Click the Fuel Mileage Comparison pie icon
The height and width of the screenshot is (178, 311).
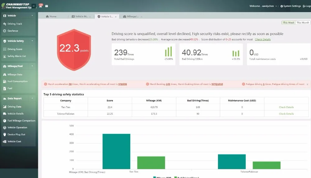click(5, 121)
